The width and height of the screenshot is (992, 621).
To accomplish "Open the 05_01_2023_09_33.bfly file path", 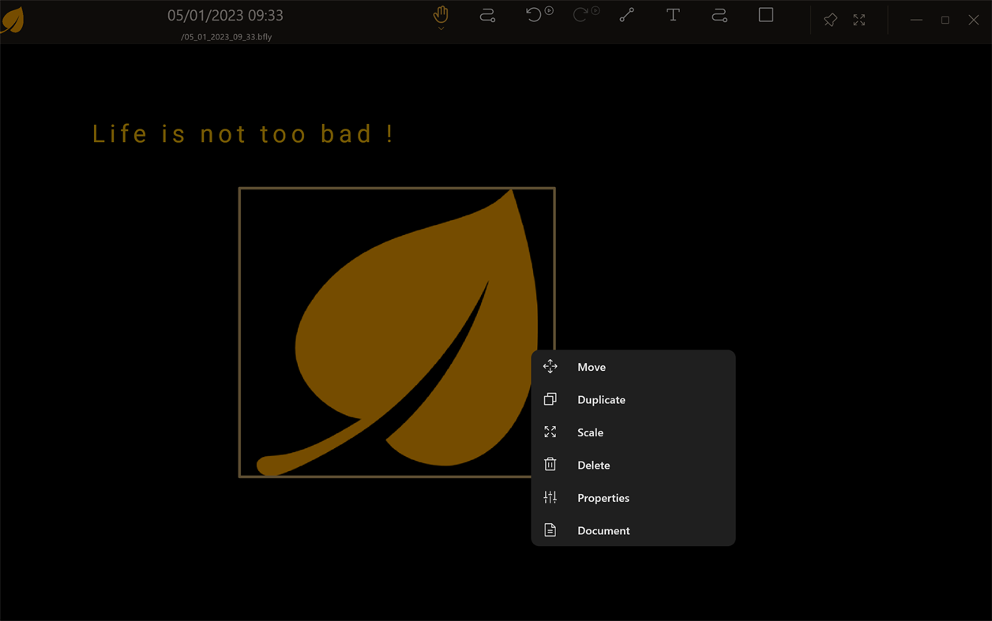I will (x=227, y=36).
